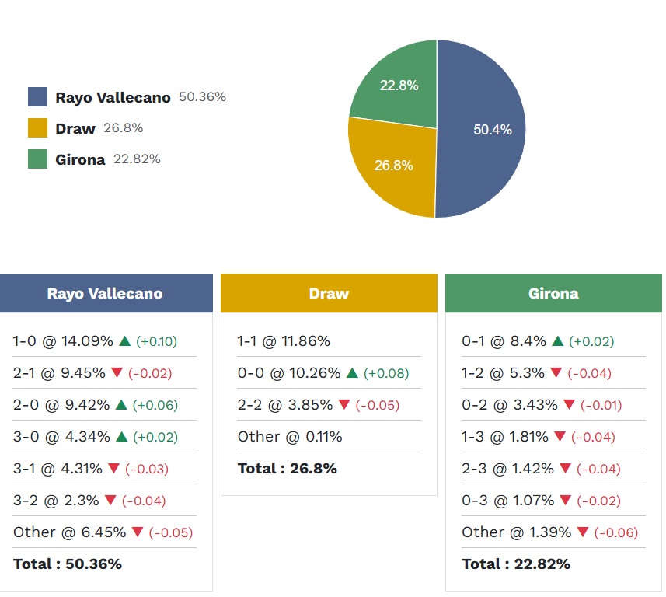Click the down arrow in Other 1.39% row
Image resolution: width=666 pixels, height=597 pixels.
583,532
